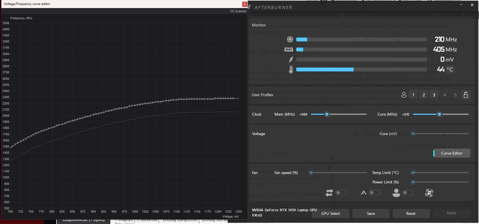Click the Core (MHz) clock slider handle

point(439,114)
